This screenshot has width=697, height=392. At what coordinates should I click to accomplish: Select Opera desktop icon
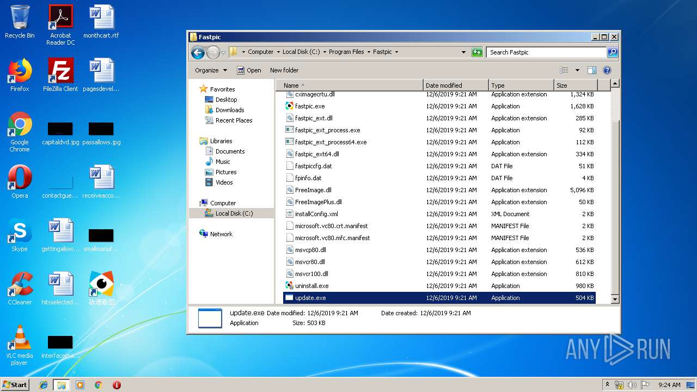(20, 181)
